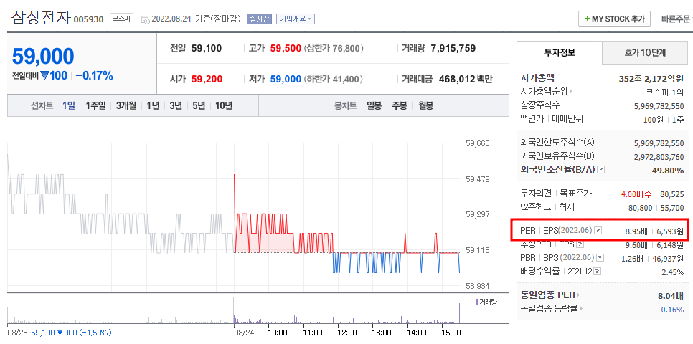The width and height of the screenshot is (693, 344).
Task: Open help icon next to 배당수익률 2021.12
Action: pos(598,272)
